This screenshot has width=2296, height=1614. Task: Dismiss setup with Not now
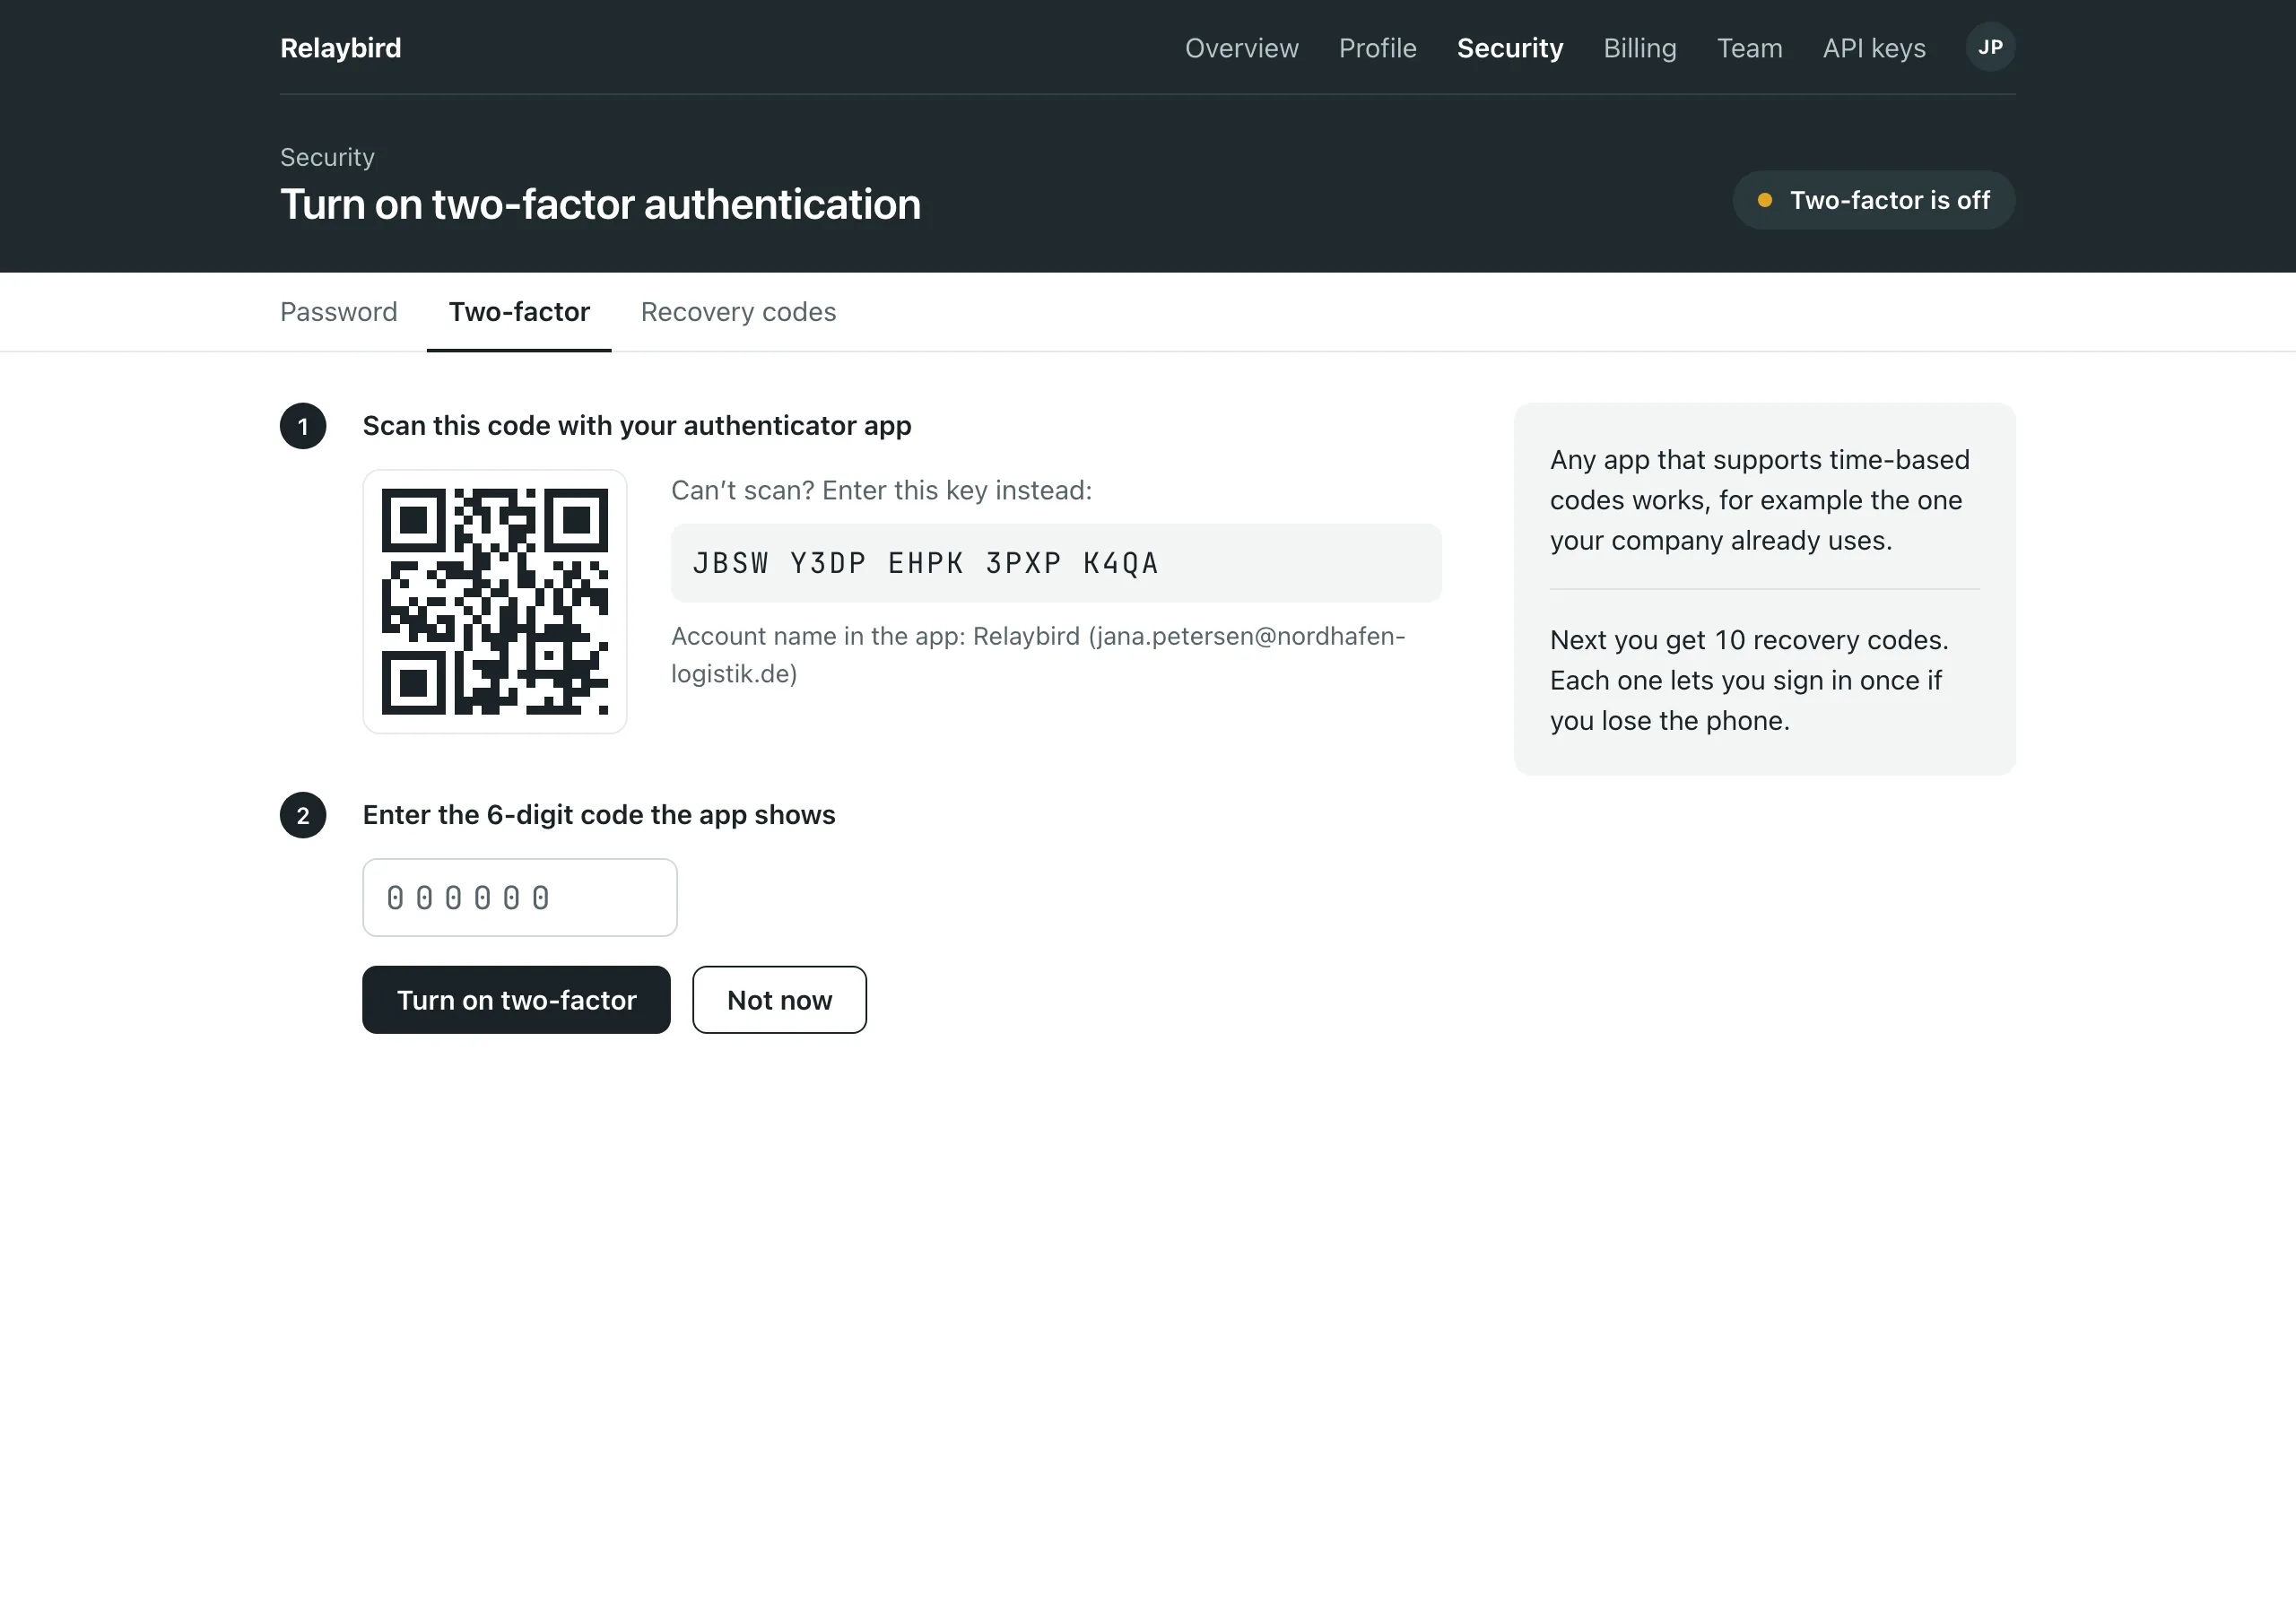point(779,999)
